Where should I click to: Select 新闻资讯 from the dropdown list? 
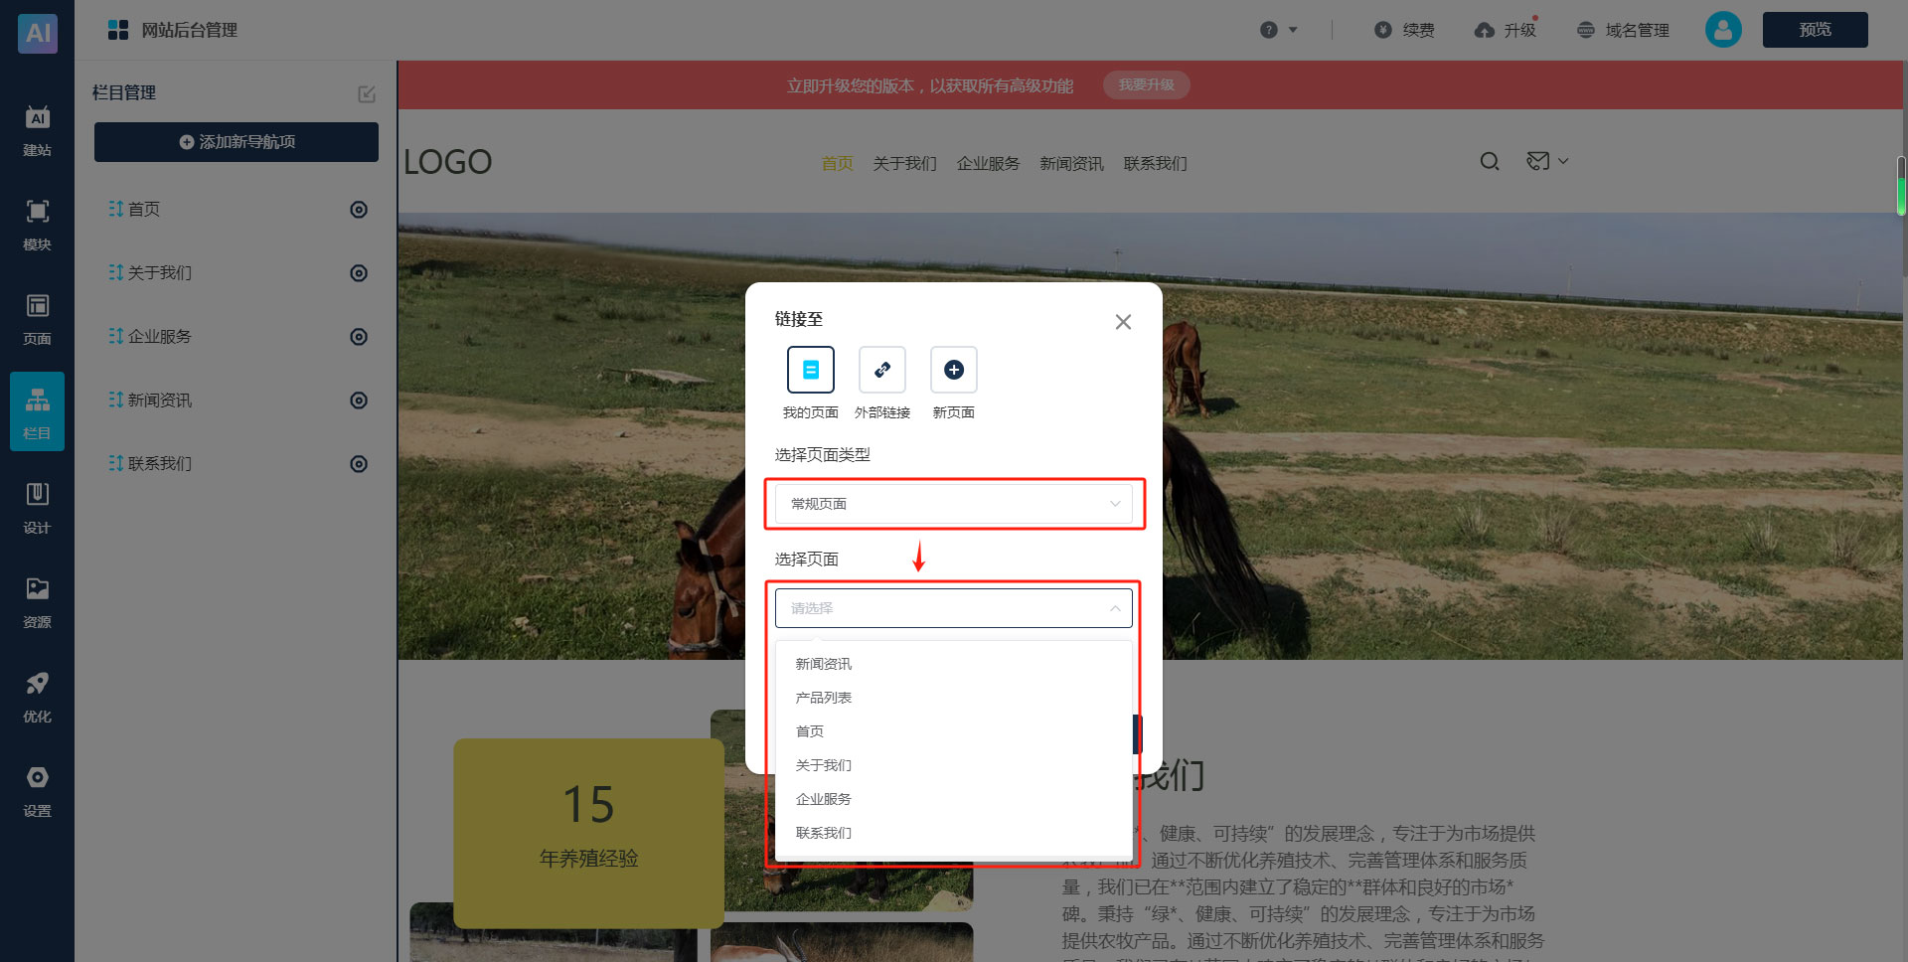(954, 664)
